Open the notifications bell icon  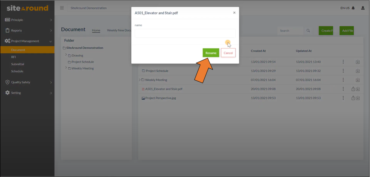click(353, 8)
